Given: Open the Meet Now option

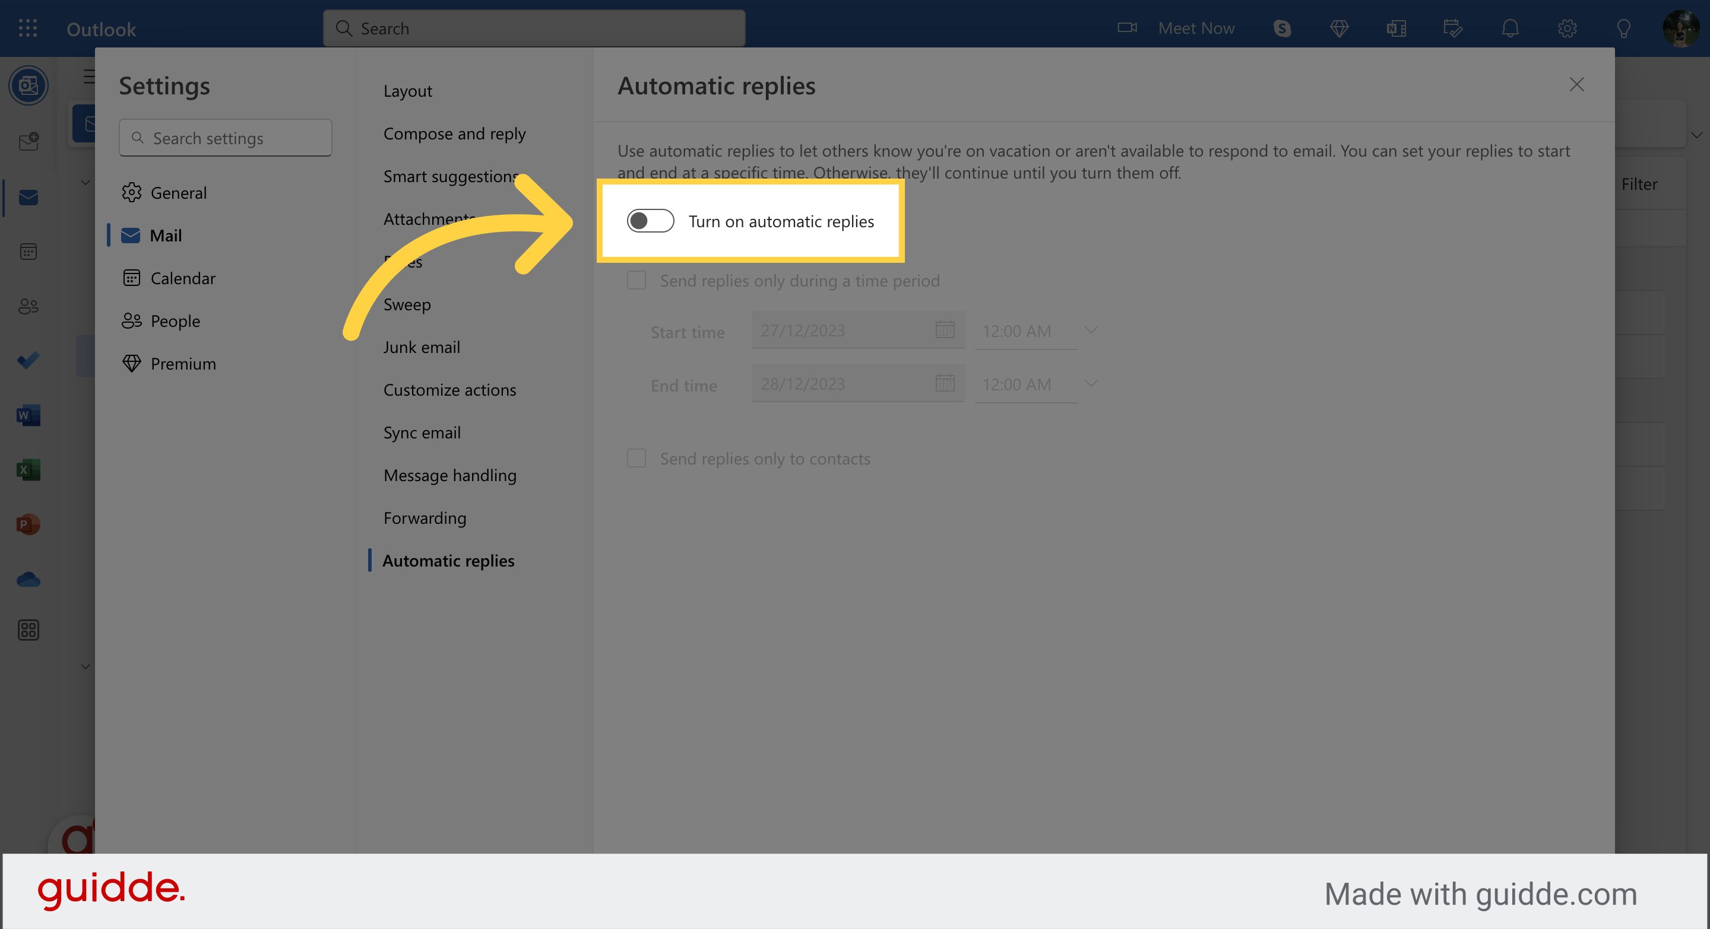Looking at the screenshot, I should coord(1196,28).
